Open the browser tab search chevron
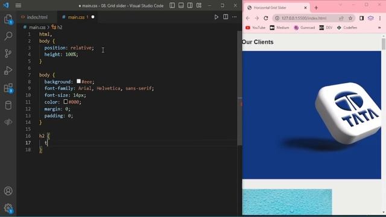Screen dimensions: 386x217 340,5
